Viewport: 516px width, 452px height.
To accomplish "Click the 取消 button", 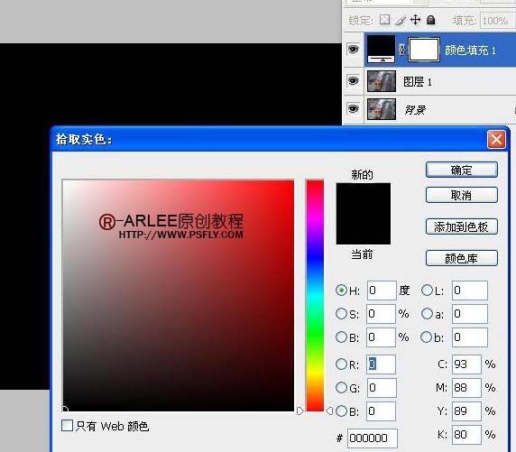I will [461, 195].
